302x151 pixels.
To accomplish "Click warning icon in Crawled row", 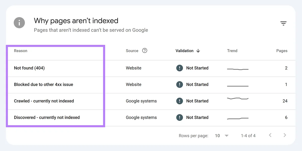I will pos(179,101).
